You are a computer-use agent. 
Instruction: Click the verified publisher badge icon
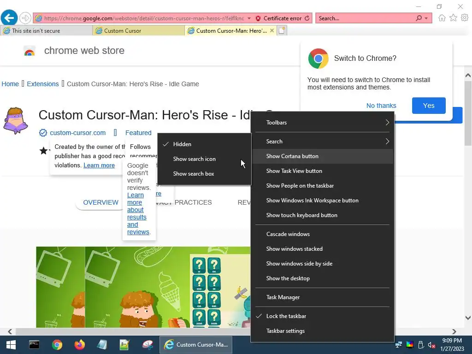[43, 133]
